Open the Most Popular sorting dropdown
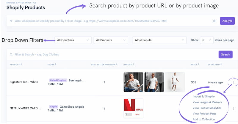 pos(159,40)
